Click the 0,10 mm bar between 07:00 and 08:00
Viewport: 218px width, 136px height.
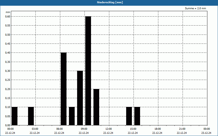[72, 116]
